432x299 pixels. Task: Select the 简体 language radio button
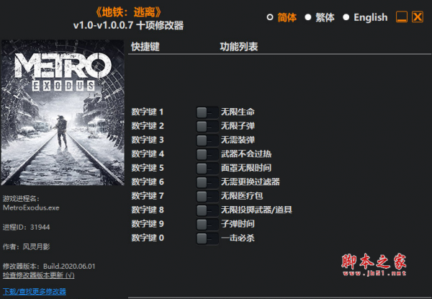point(270,17)
